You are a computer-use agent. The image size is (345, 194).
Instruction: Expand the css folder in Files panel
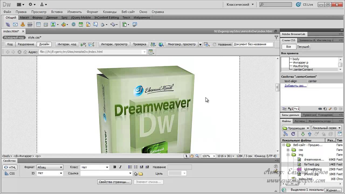pos(288,150)
